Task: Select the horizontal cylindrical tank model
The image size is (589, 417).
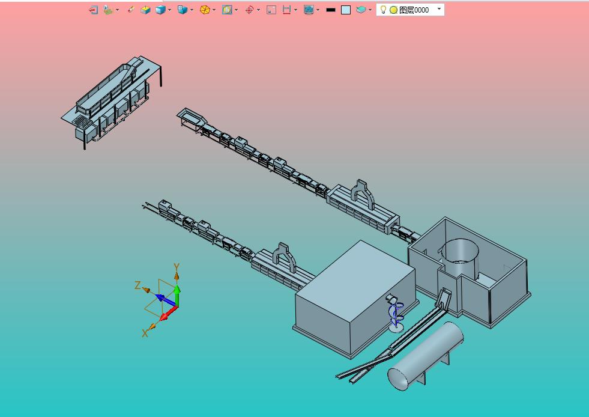Action: pos(426,356)
